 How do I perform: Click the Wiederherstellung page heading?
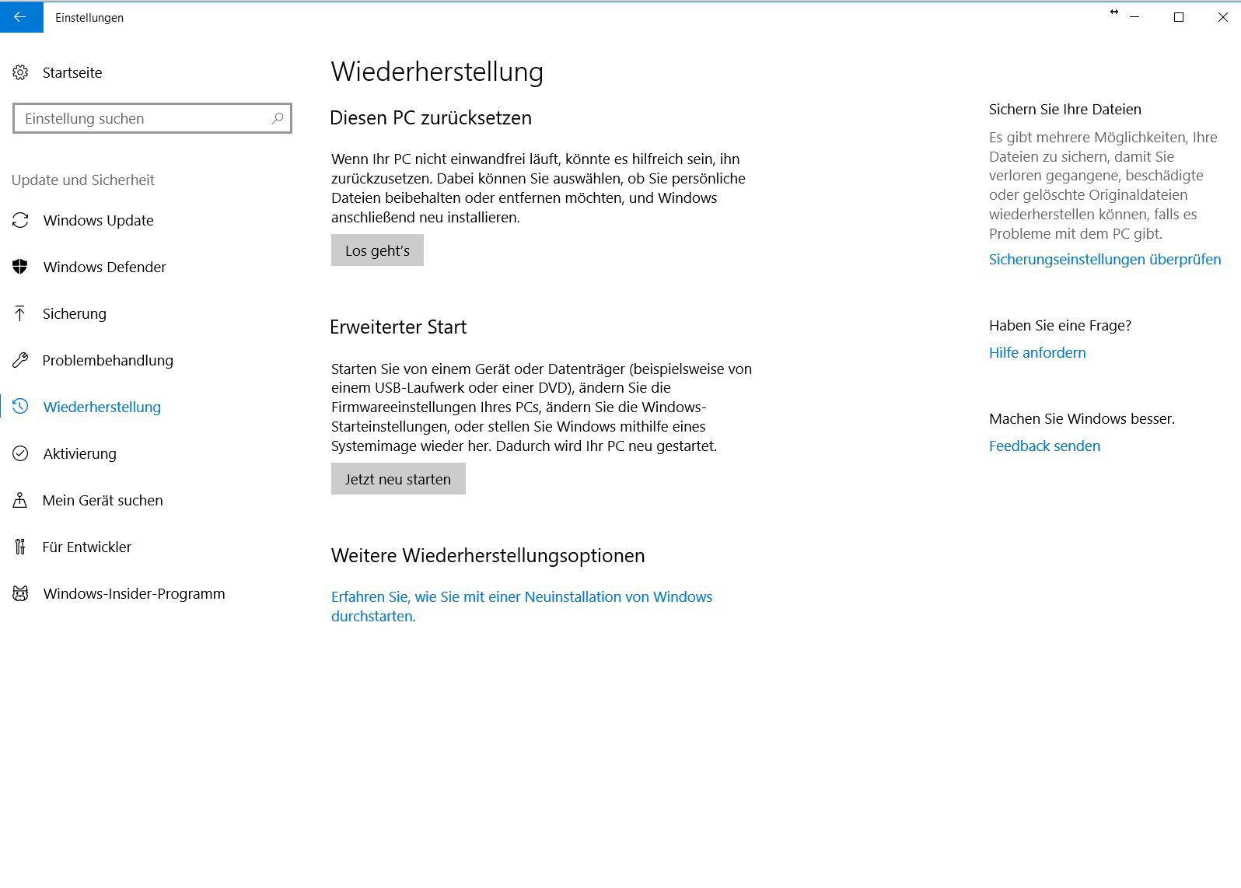click(437, 72)
